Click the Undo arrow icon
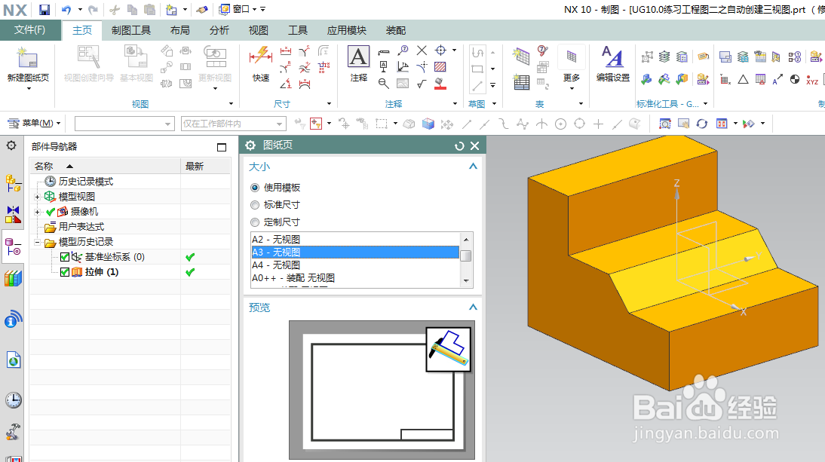Screen dimensions: 825x462 (66, 10)
